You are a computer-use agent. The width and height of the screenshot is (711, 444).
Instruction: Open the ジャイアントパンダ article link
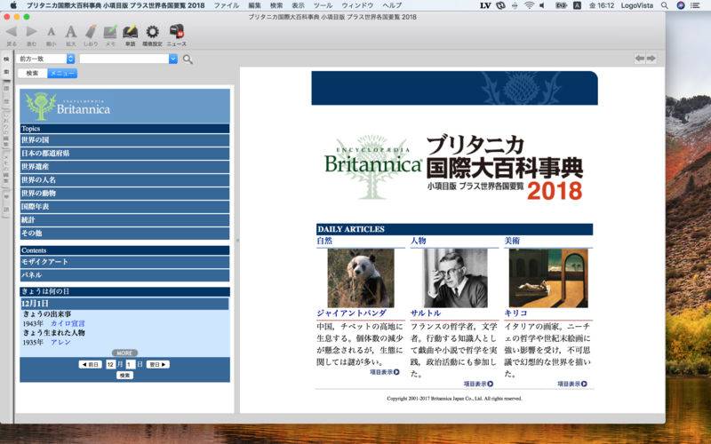[x=351, y=313]
